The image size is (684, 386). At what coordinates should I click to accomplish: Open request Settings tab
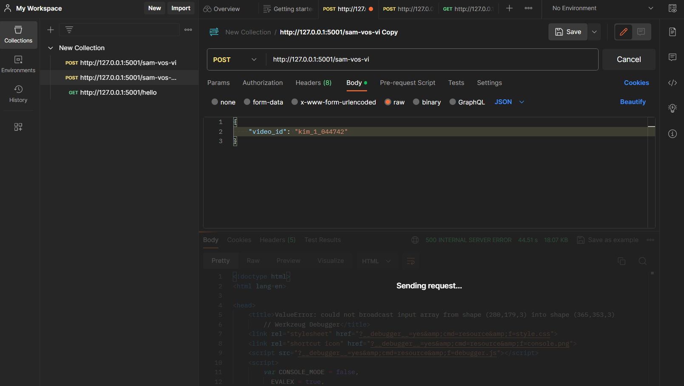pyautogui.click(x=489, y=83)
